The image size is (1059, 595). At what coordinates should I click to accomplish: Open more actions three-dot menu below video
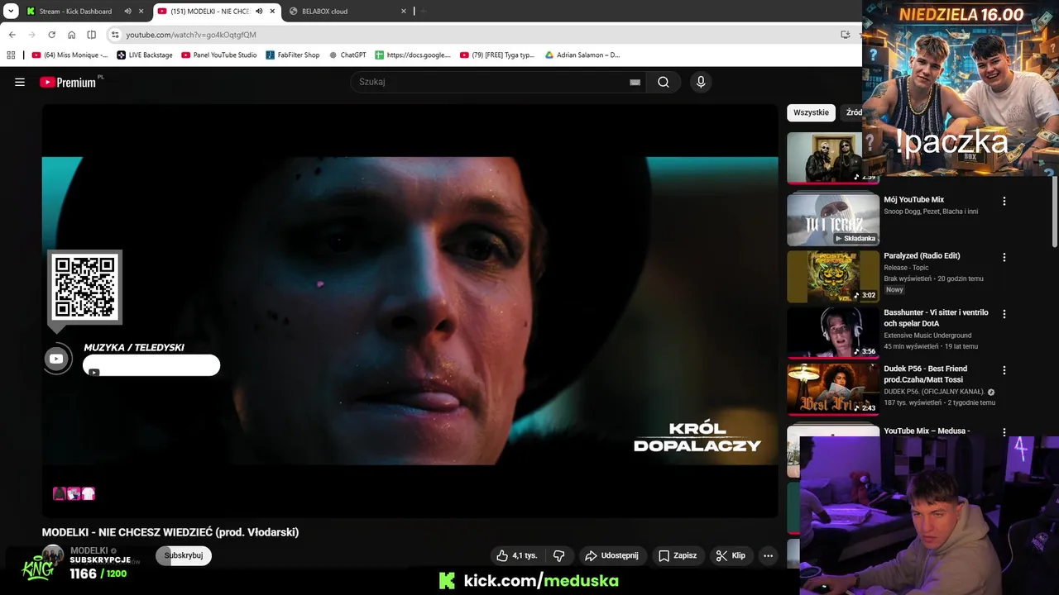[768, 555]
